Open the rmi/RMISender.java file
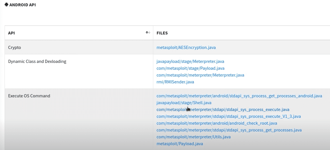Viewport: 330px width, 150px height. click(x=175, y=82)
